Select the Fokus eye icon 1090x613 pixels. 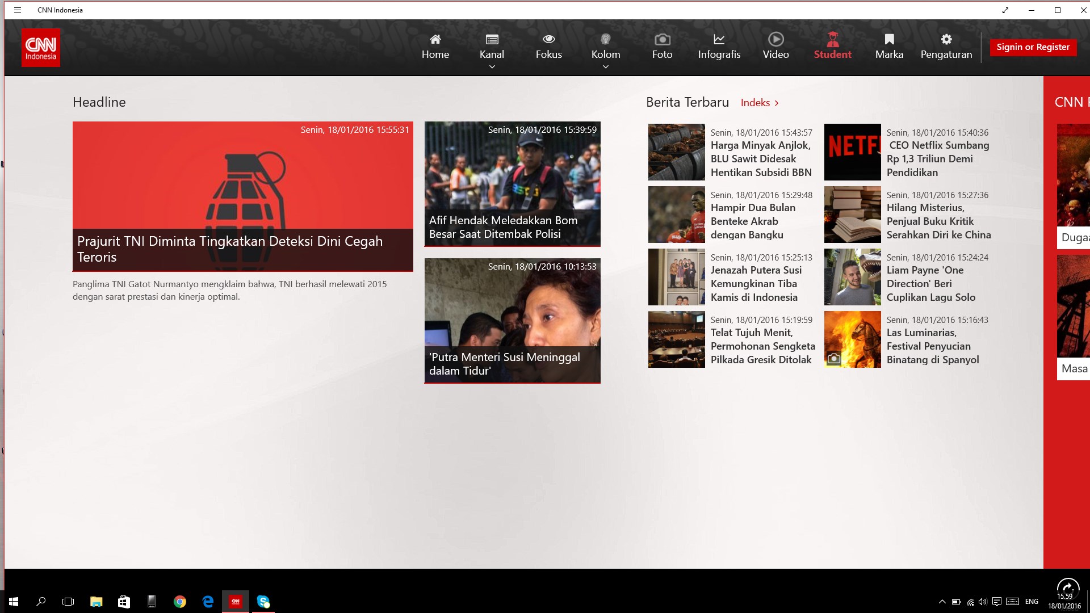coord(548,39)
